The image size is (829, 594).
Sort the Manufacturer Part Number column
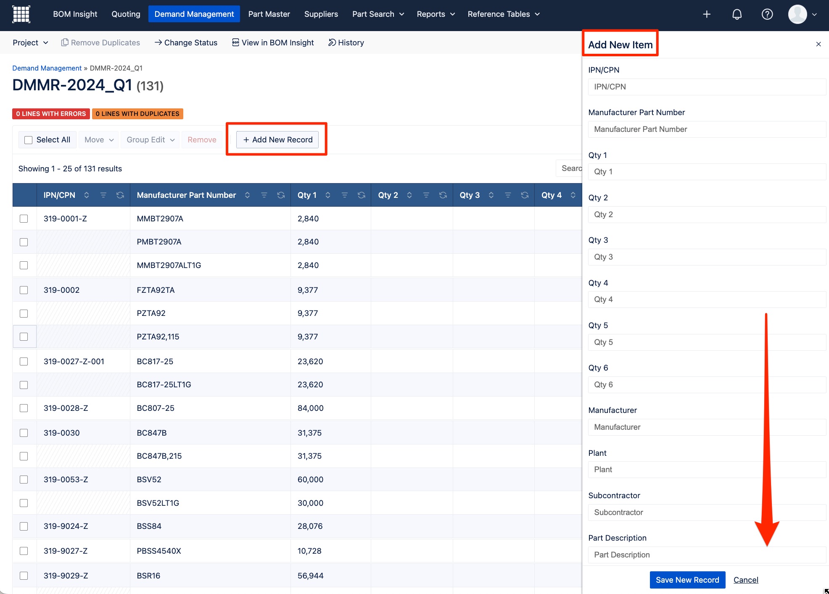248,195
